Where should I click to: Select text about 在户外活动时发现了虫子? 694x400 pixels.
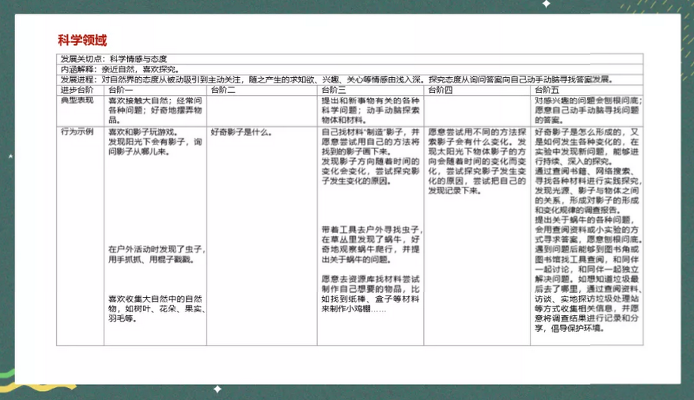click(150, 253)
